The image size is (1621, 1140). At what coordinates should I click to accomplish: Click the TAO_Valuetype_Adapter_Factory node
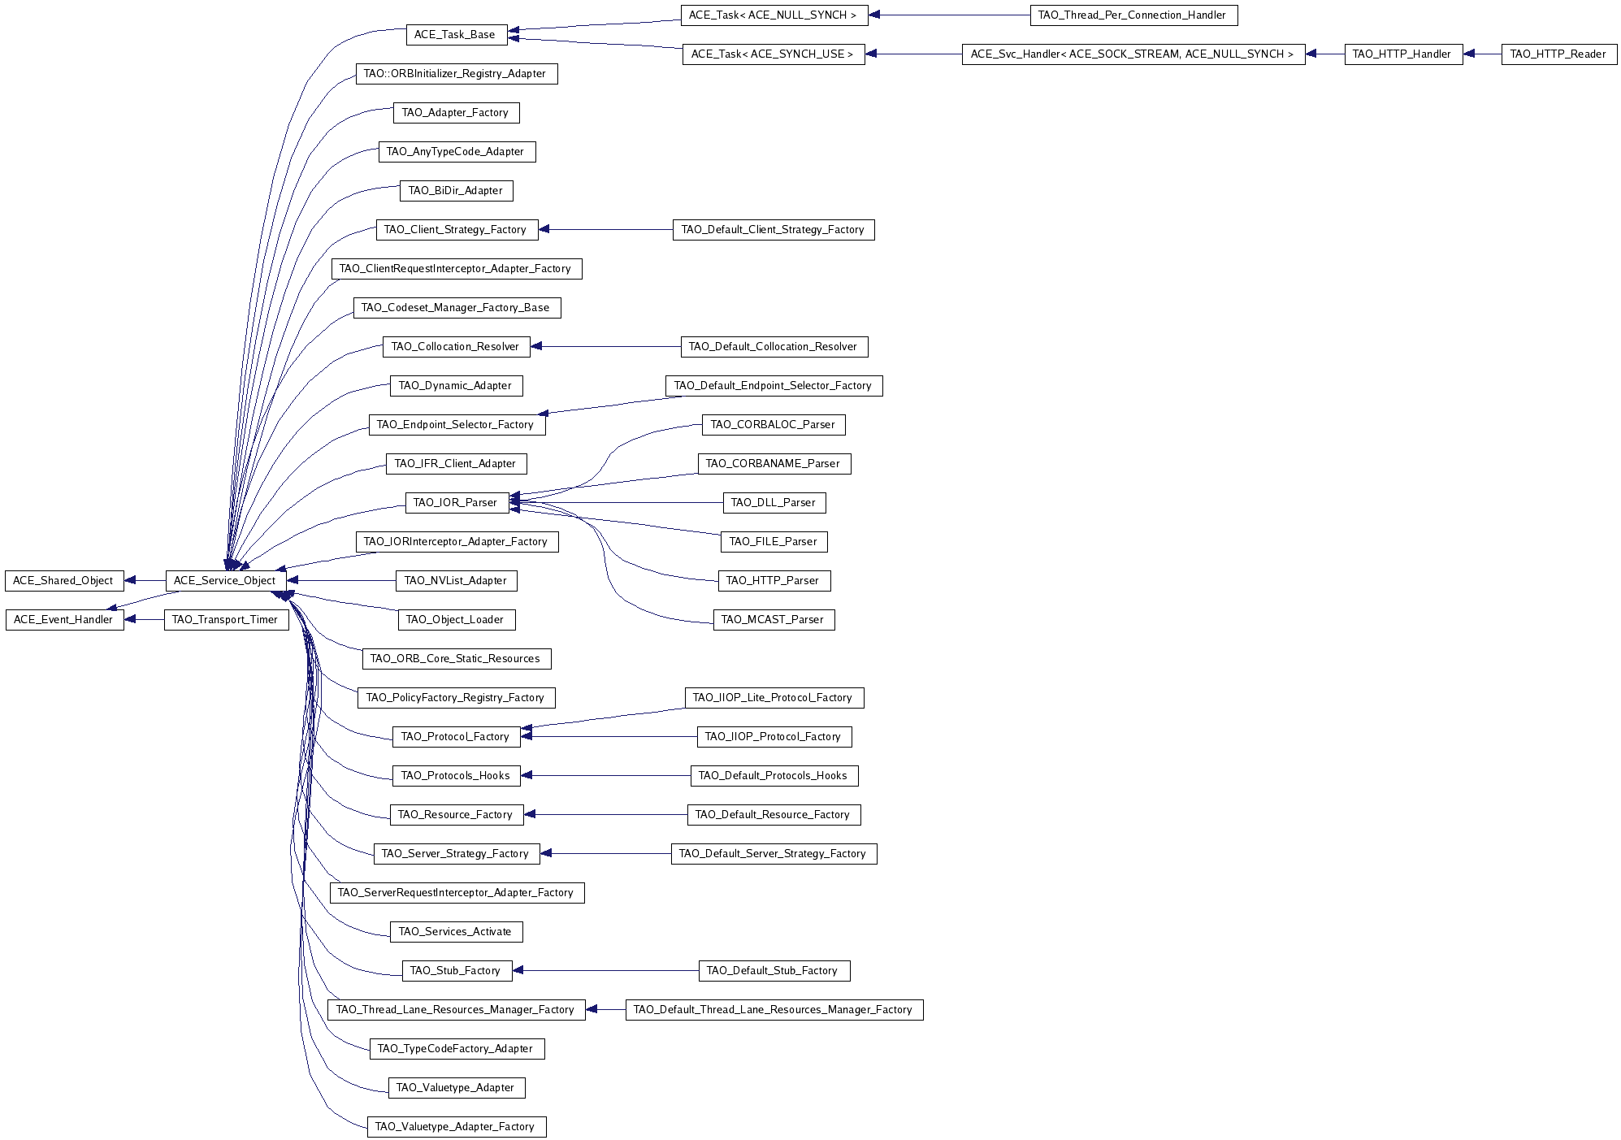[455, 1126]
